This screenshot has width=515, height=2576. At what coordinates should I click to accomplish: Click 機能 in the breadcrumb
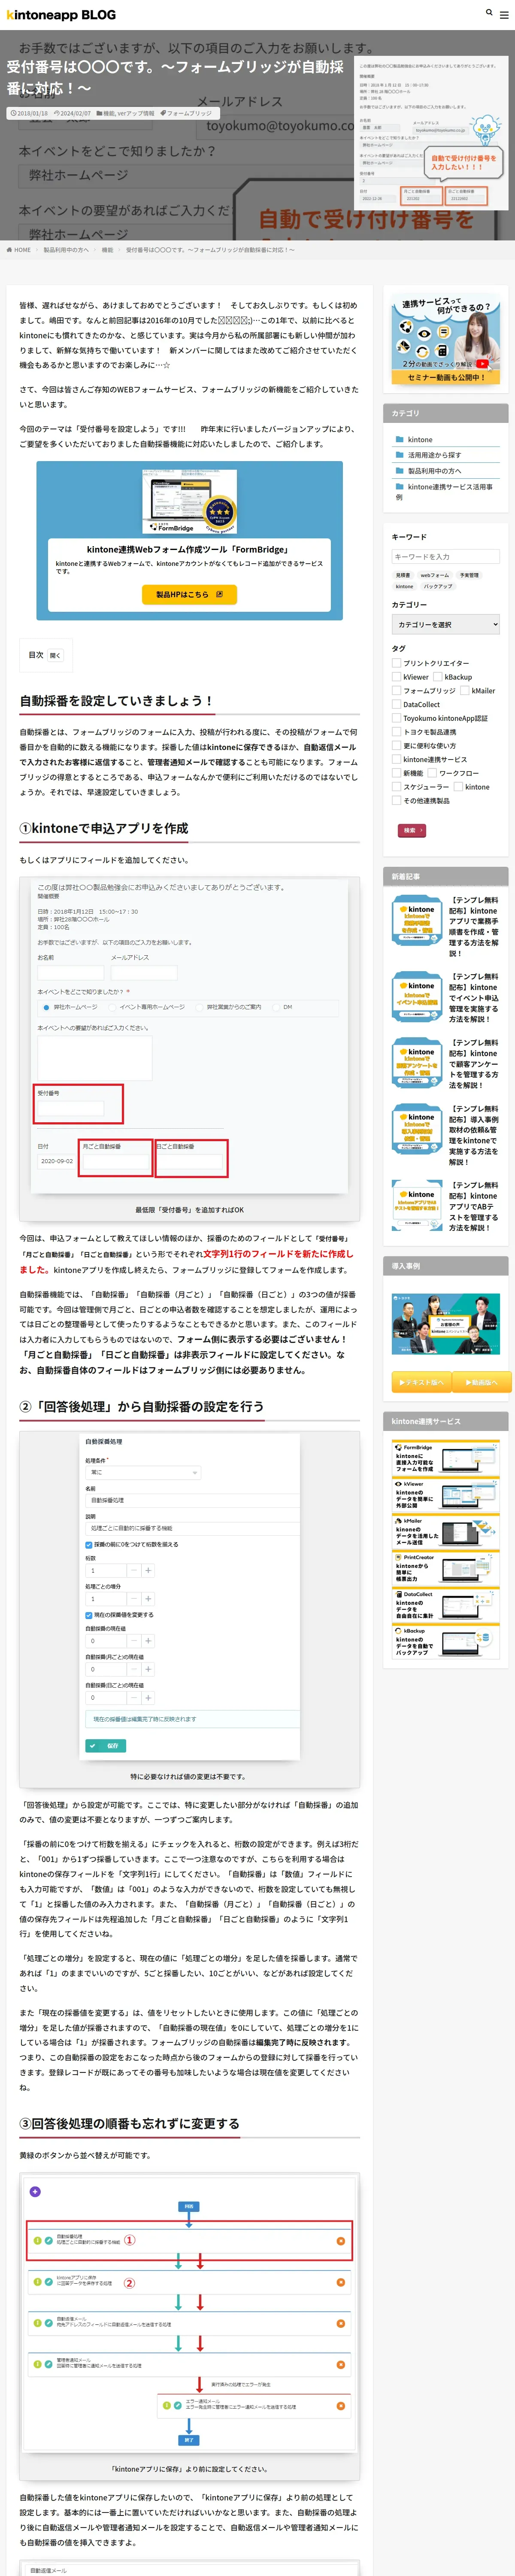click(107, 250)
